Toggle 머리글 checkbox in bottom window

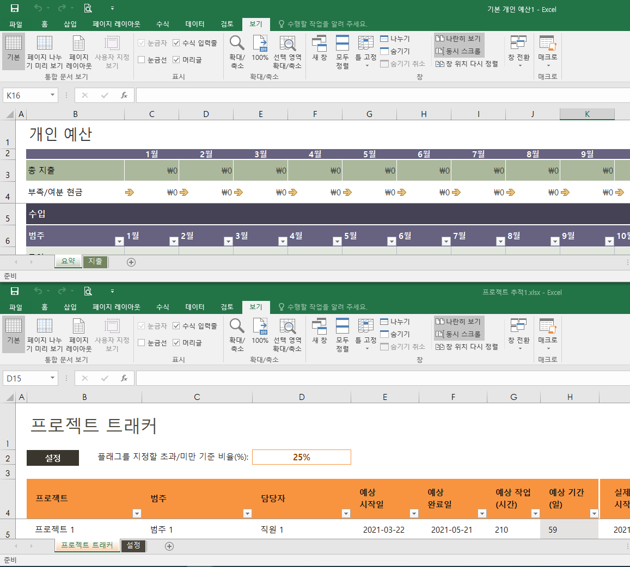(177, 343)
